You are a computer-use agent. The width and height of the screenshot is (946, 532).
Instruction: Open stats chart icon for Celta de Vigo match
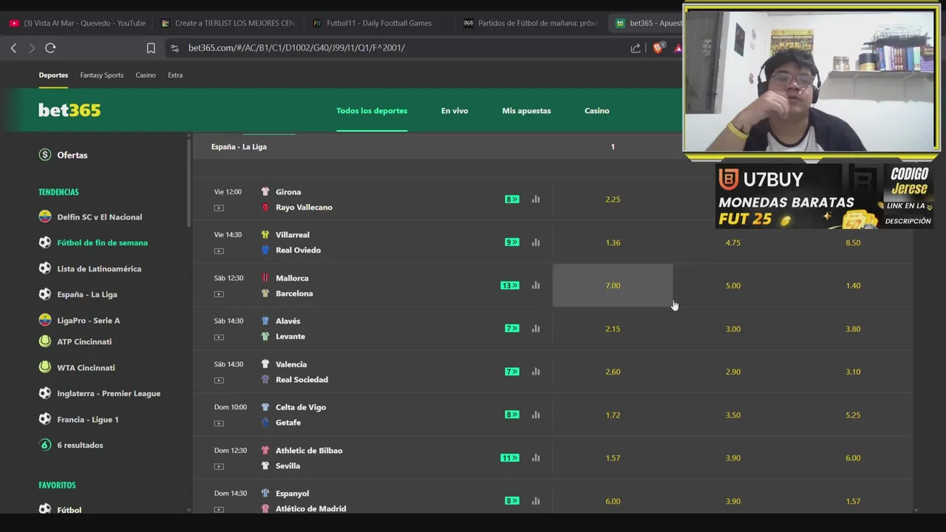536,415
